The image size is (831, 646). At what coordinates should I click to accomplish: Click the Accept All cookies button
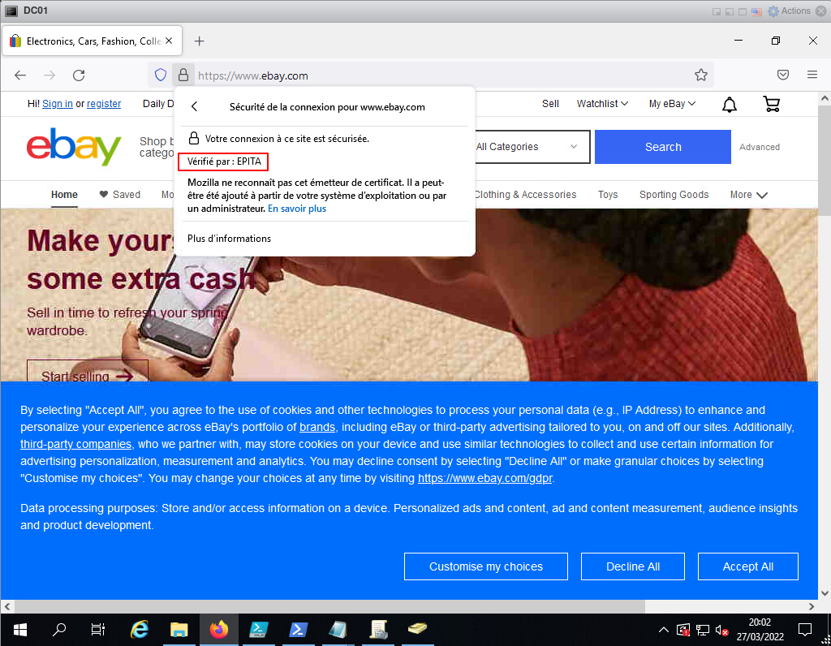747,566
